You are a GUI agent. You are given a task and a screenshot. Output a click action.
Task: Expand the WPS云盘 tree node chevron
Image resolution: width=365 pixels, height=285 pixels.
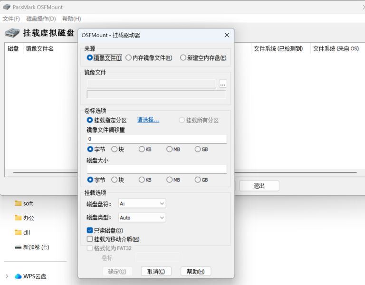point(7,276)
